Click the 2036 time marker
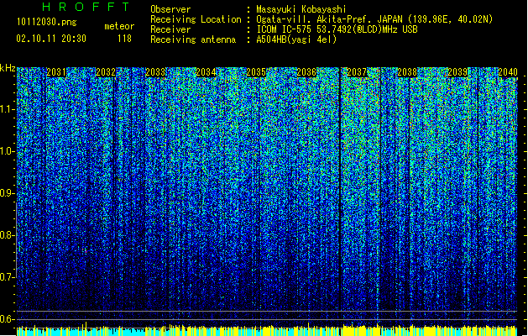 [306, 72]
